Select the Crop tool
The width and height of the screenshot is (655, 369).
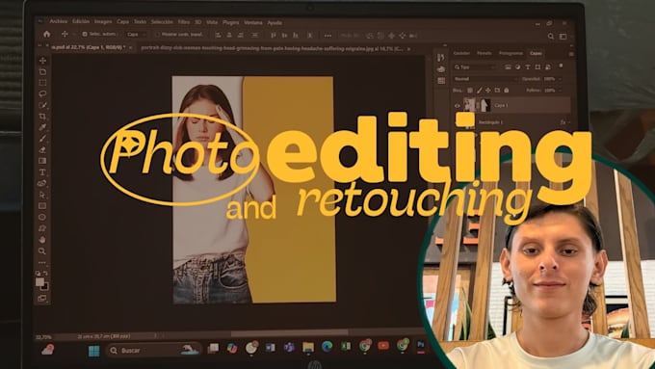42,117
